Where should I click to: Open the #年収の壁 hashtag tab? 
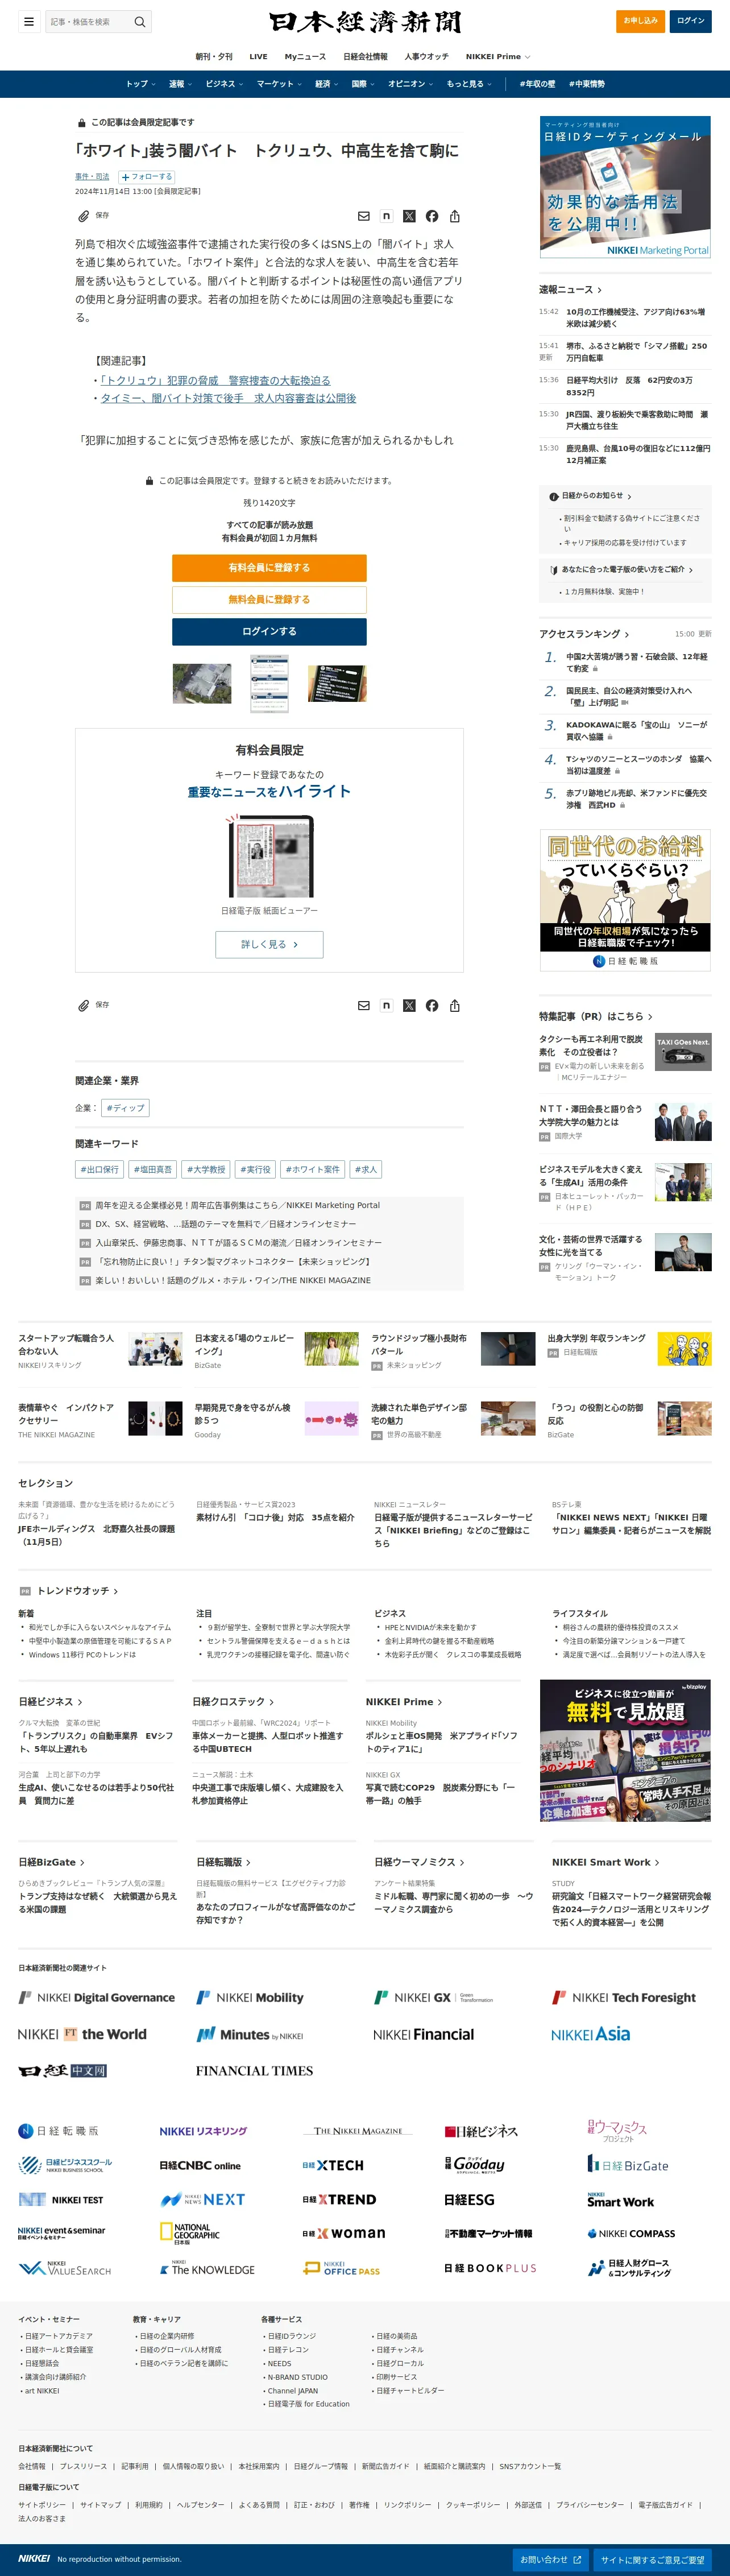point(537,84)
